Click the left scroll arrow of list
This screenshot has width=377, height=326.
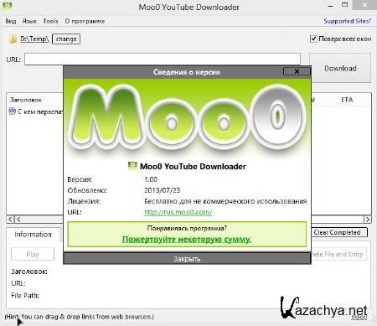[10, 220]
